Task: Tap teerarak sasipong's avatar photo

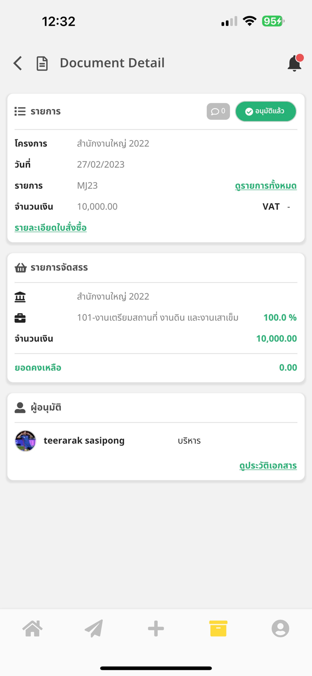Action: click(25, 441)
